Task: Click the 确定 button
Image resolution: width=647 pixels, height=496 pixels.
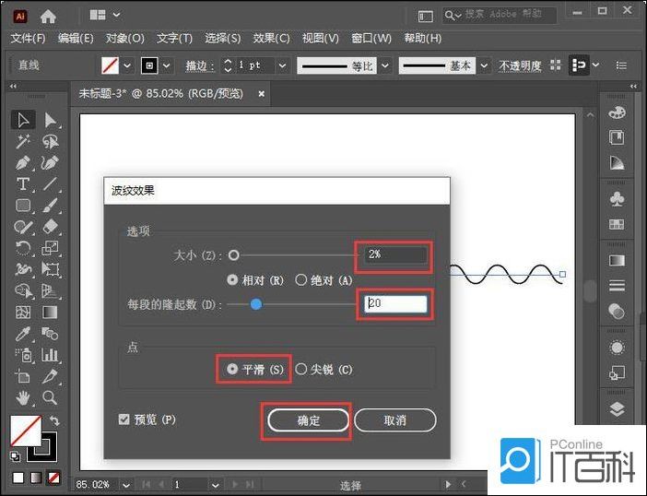Action: tap(308, 420)
